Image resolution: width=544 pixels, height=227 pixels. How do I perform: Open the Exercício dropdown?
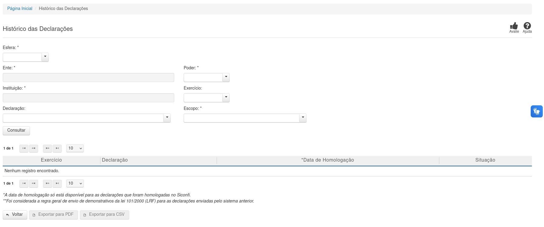point(226,98)
